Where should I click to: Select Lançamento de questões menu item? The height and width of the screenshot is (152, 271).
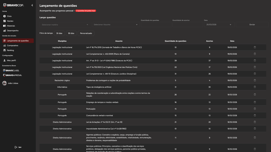coord(18,41)
